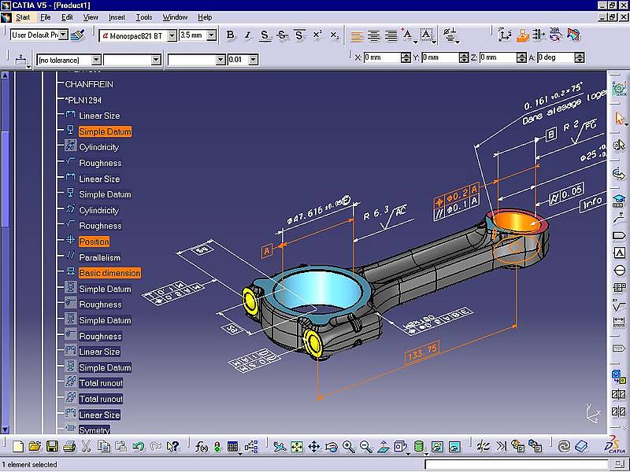
Task: Select the Rotate view tool
Action: coord(332,446)
